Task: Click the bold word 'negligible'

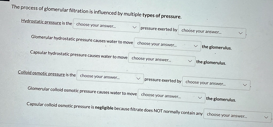Action: pyautogui.click(x=104, y=108)
